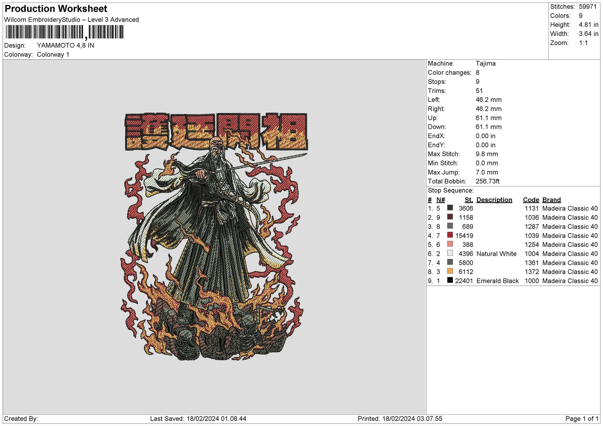
Task: Click the 'Last Saved: 18/02/2024 01.08.44' text
Action: tap(198, 418)
